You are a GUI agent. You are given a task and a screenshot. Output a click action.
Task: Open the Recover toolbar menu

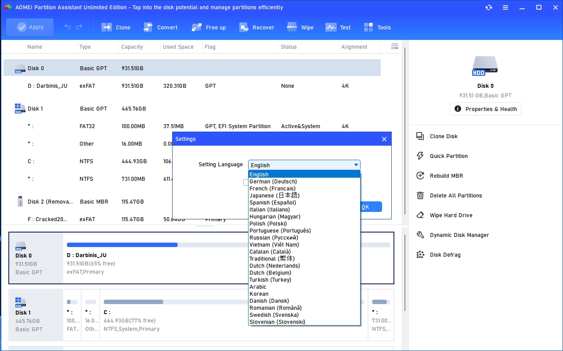coord(257,27)
